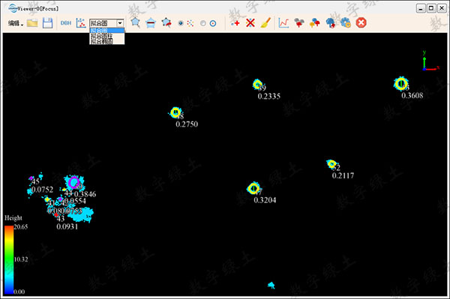The height and width of the screenshot is (299, 450).
Task: Toggle the scattered colored points display
Action: (x=190, y=23)
